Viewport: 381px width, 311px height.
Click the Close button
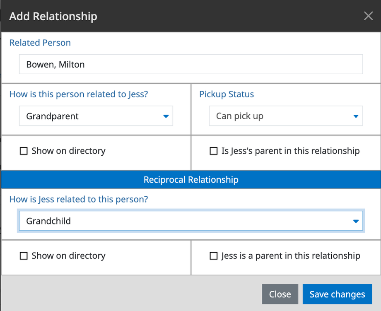click(280, 294)
